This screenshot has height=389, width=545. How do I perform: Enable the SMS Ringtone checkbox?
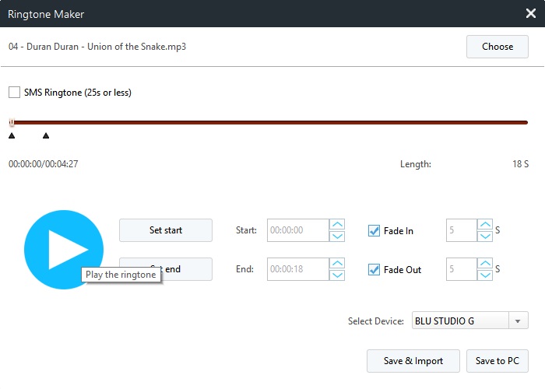[x=15, y=93]
